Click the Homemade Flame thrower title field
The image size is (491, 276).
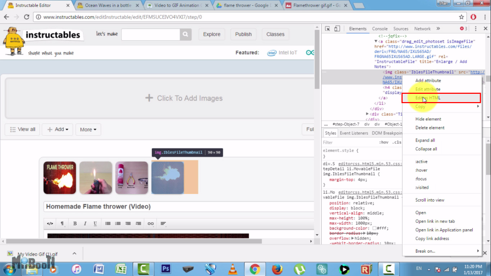coord(179,207)
